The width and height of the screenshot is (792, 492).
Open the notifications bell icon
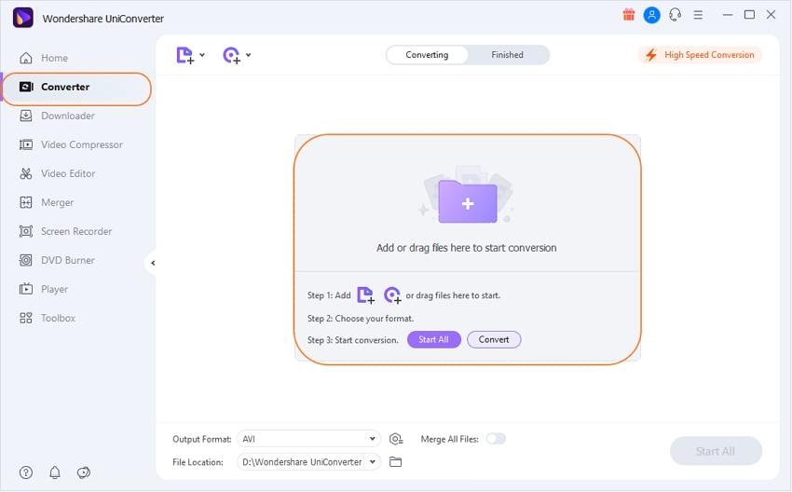[x=55, y=472]
